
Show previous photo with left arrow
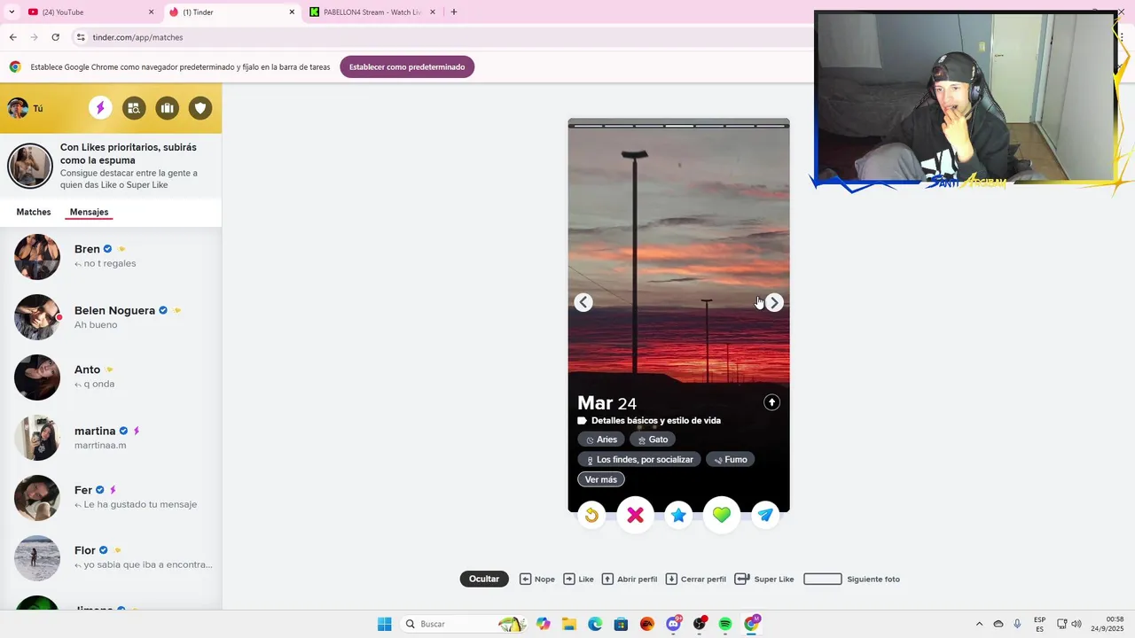(583, 303)
